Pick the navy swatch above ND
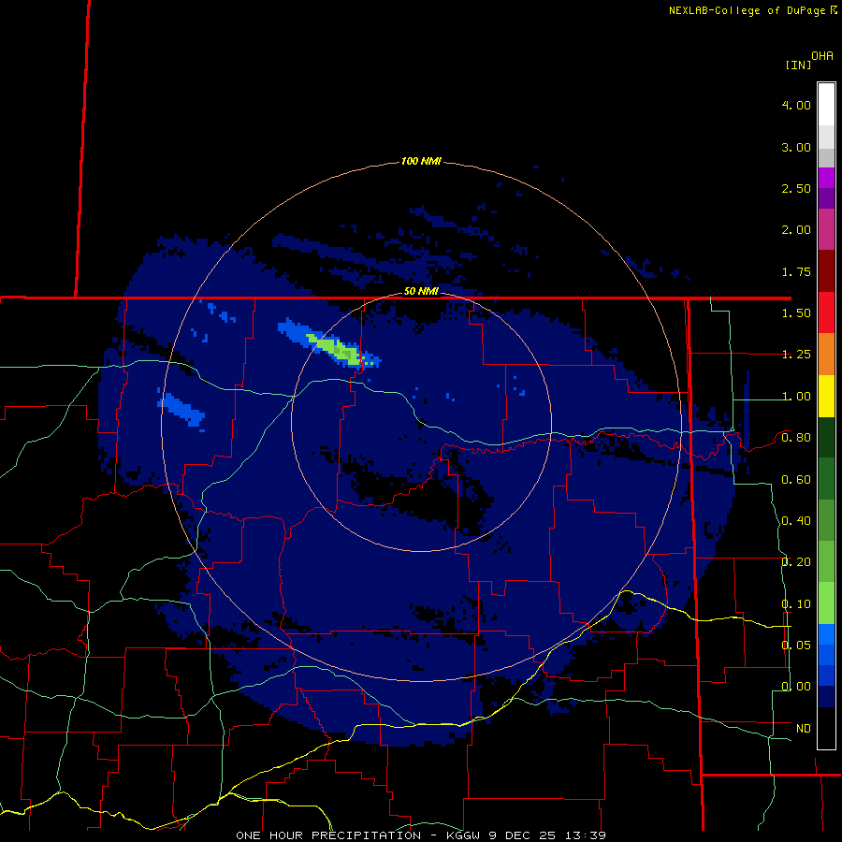The width and height of the screenshot is (842, 842). (826, 697)
